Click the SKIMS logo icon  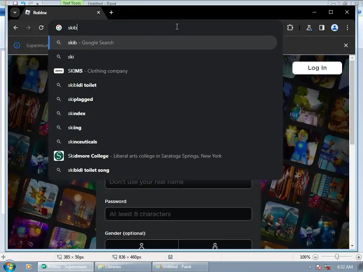pos(59,71)
